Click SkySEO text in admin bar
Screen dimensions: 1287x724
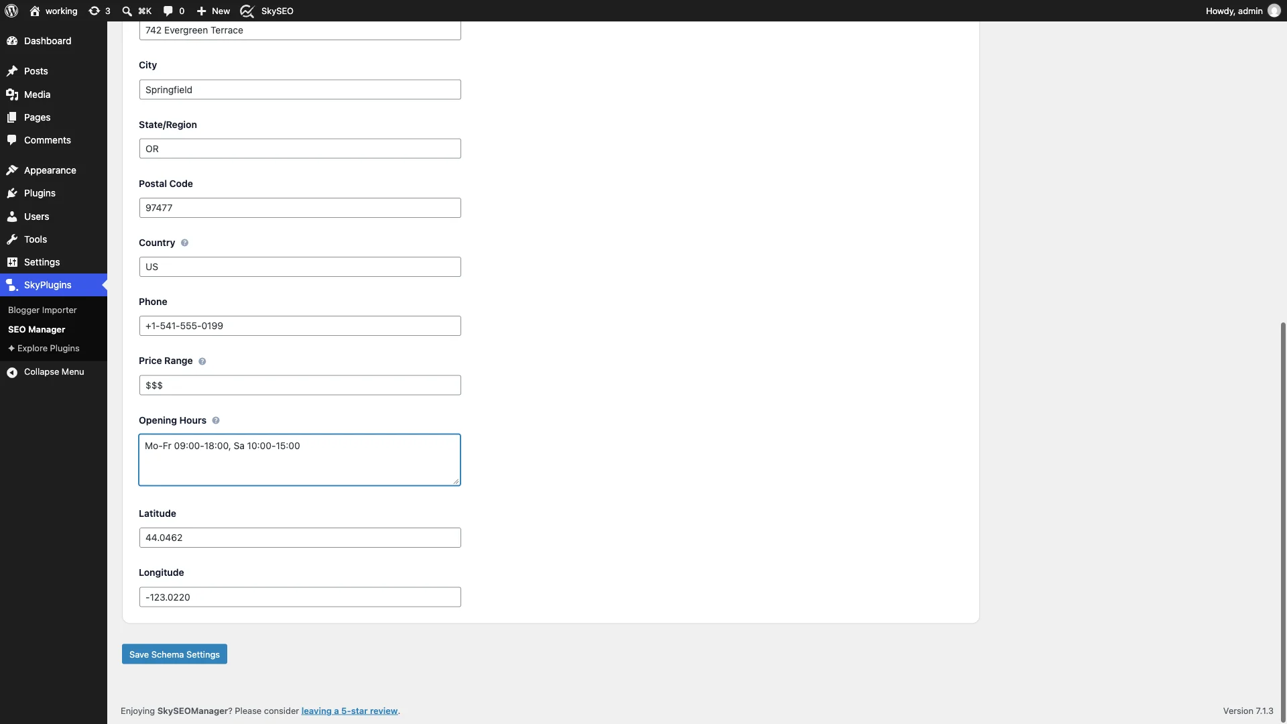277,11
